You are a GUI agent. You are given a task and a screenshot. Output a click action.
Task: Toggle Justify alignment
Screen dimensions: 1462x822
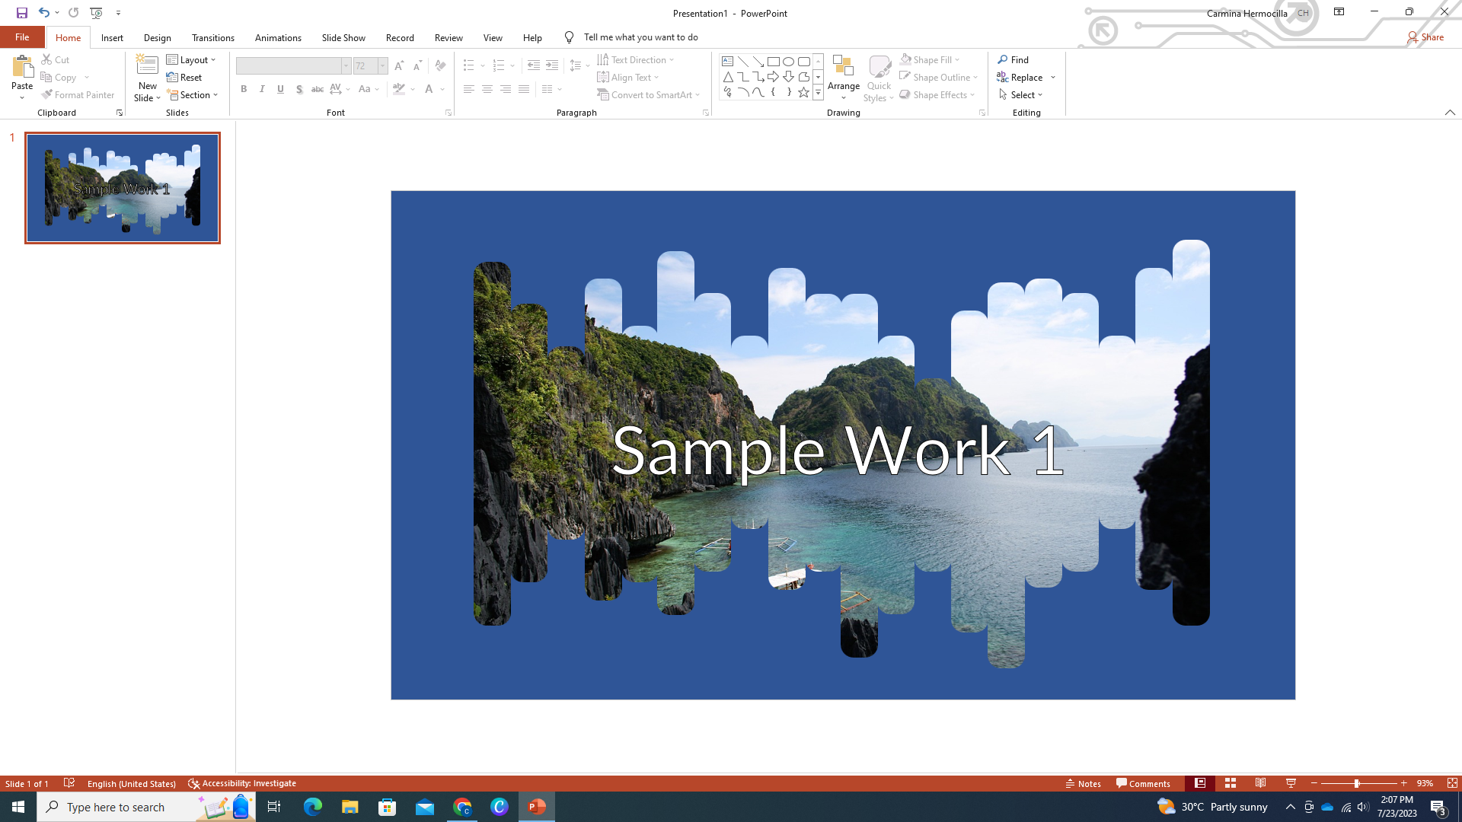pyautogui.click(x=524, y=89)
